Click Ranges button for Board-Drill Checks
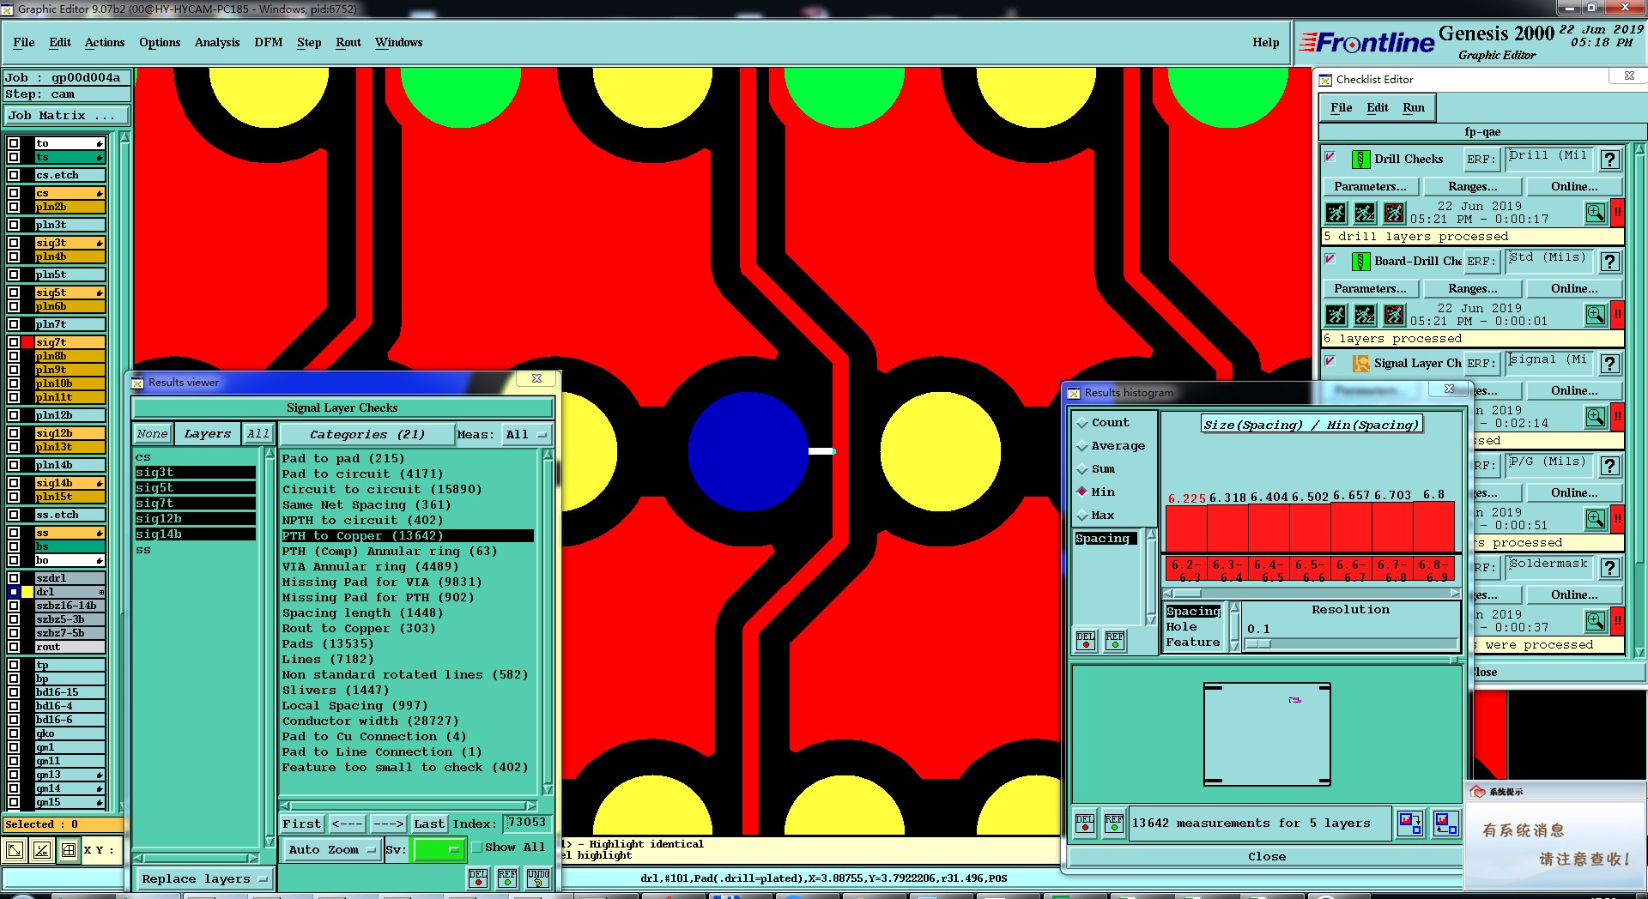 click(x=1473, y=288)
